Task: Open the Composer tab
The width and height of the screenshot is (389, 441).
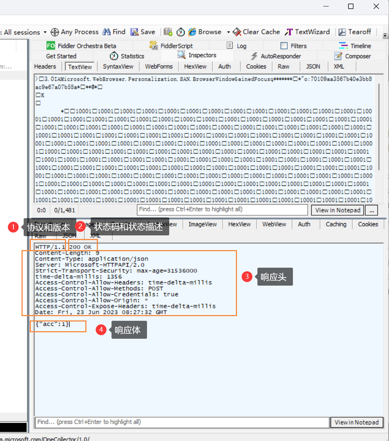Action: tap(352, 56)
